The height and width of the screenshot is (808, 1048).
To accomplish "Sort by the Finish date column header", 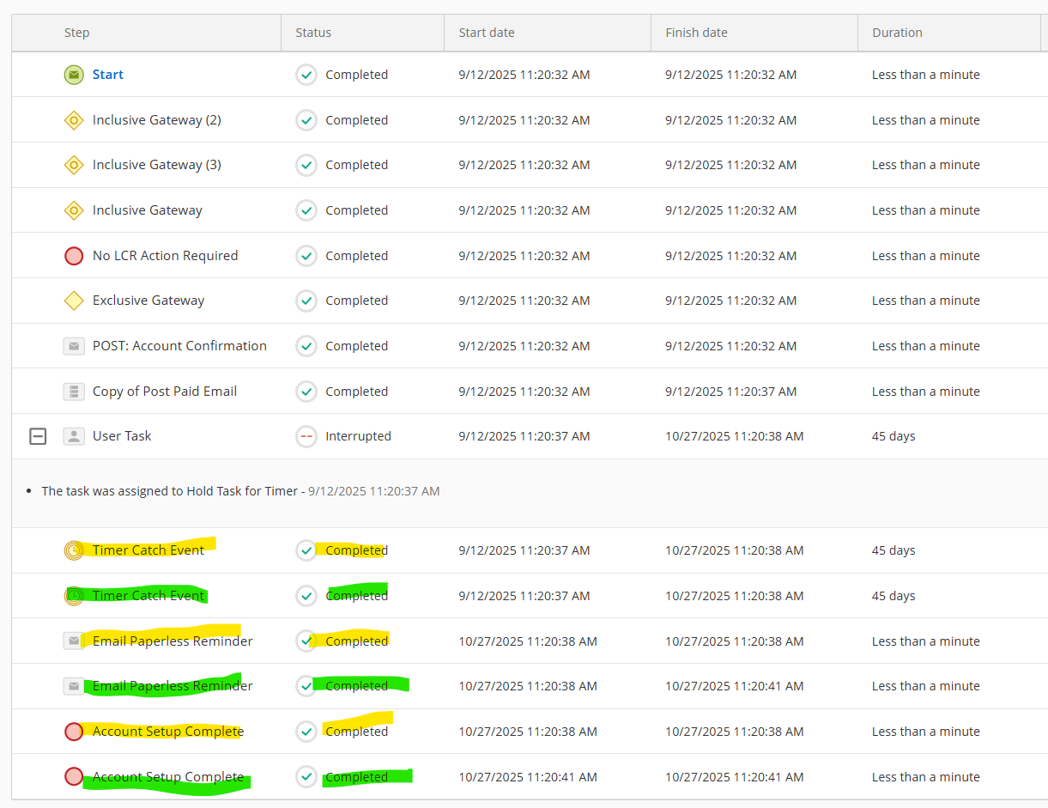I will pyautogui.click(x=696, y=33).
